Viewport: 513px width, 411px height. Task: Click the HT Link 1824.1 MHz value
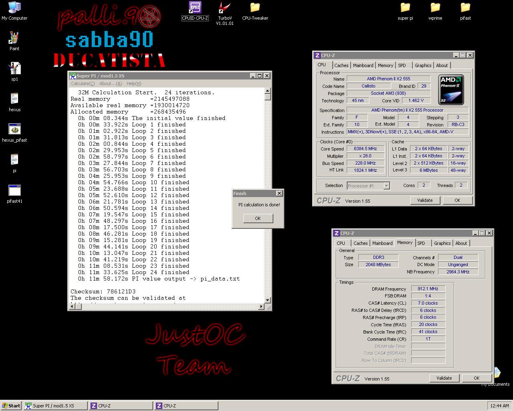pos(366,171)
